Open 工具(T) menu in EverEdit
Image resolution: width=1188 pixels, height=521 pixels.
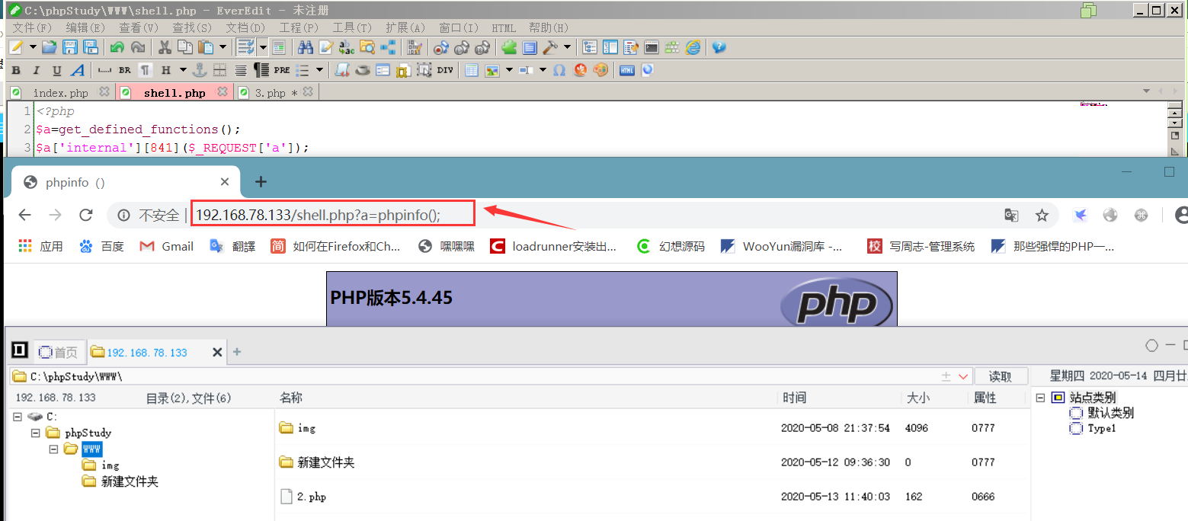pyautogui.click(x=353, y=27)
